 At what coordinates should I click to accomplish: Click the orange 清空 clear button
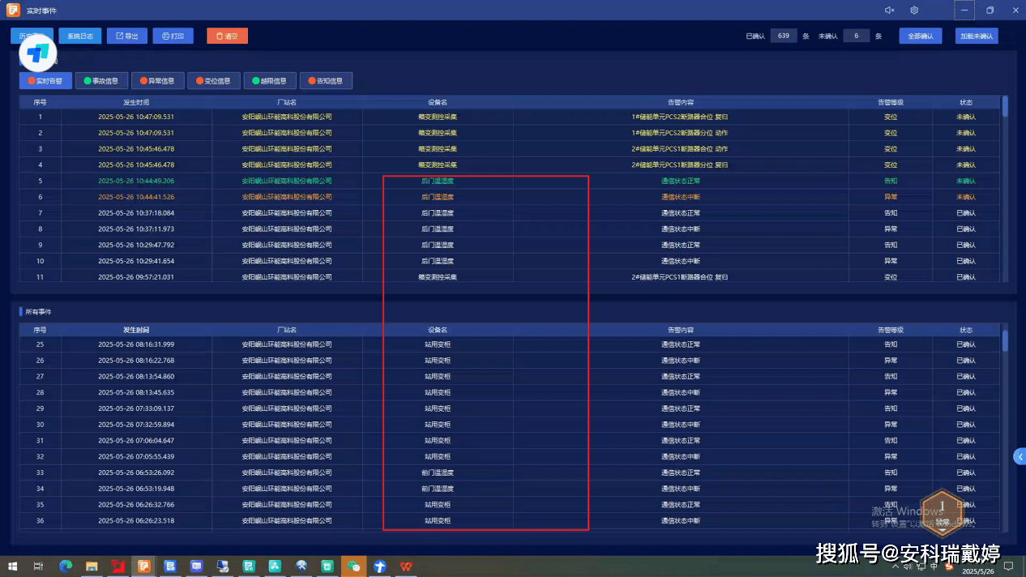pyautogui.click(x=227, y=36)
